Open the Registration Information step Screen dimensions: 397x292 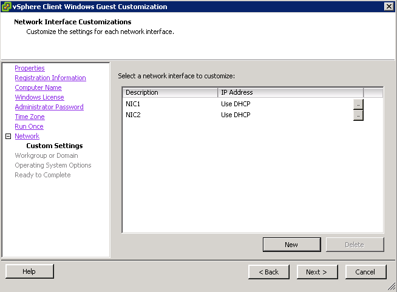point(50,78)
